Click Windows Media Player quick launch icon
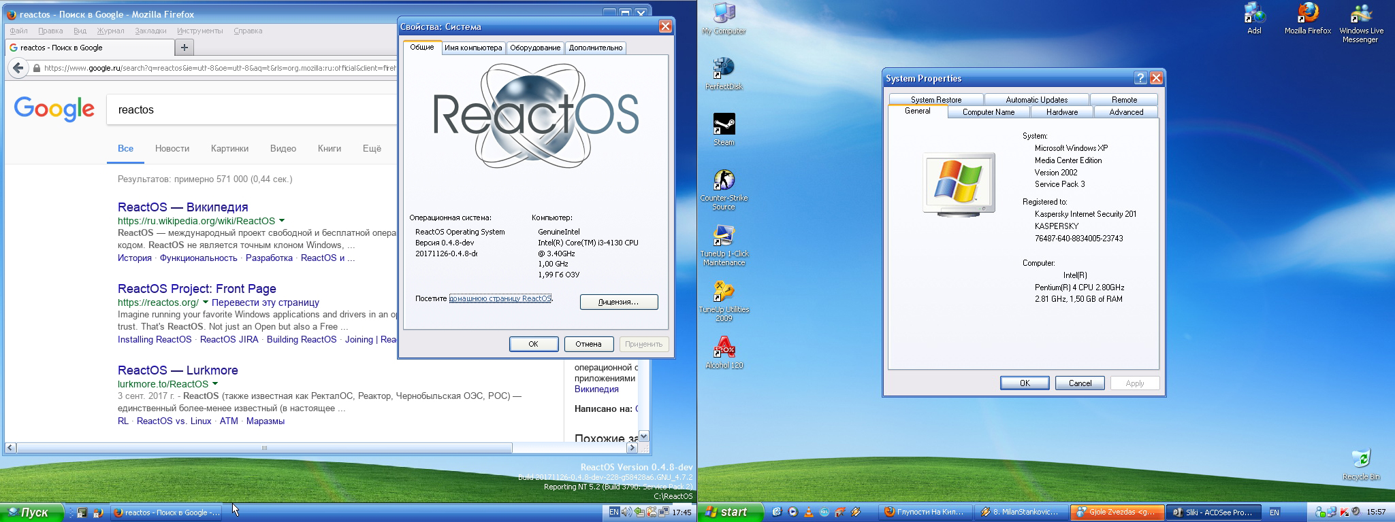 793,512
